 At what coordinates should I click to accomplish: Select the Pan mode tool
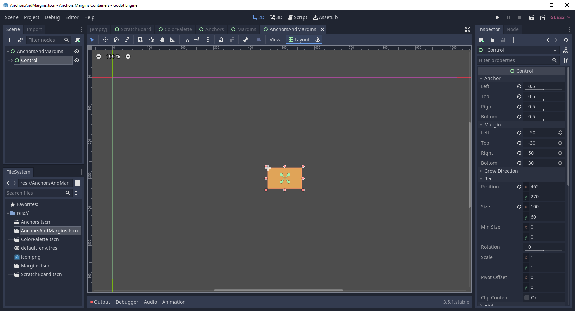(162, 40)
